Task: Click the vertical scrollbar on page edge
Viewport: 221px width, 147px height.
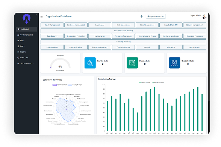Action: pyautogui.click(x=209, y=58)
